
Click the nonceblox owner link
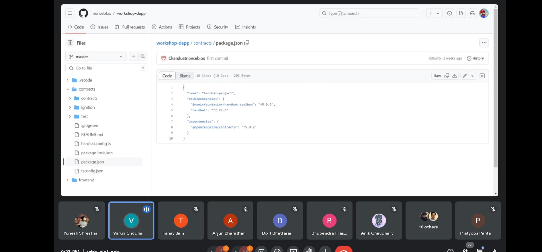102,13
